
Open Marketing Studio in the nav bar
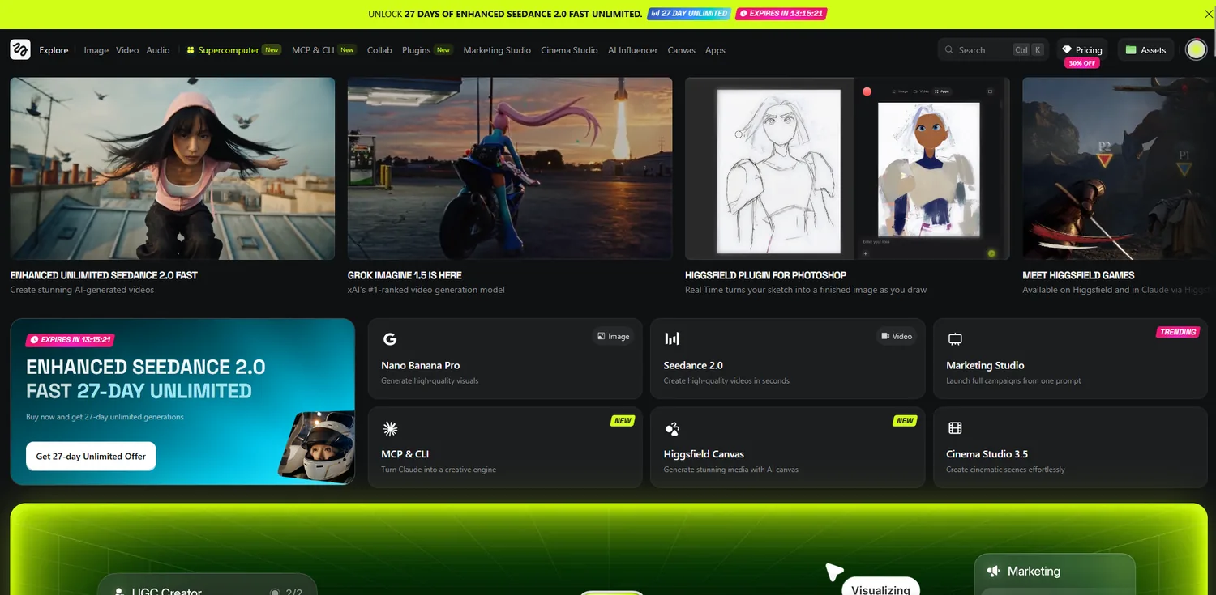coord(497,50)
